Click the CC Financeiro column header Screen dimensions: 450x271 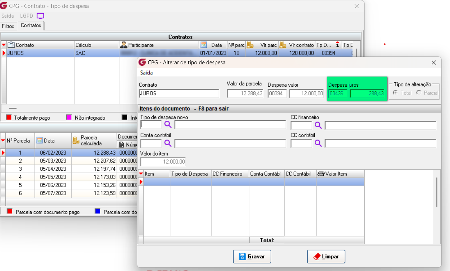230,174
